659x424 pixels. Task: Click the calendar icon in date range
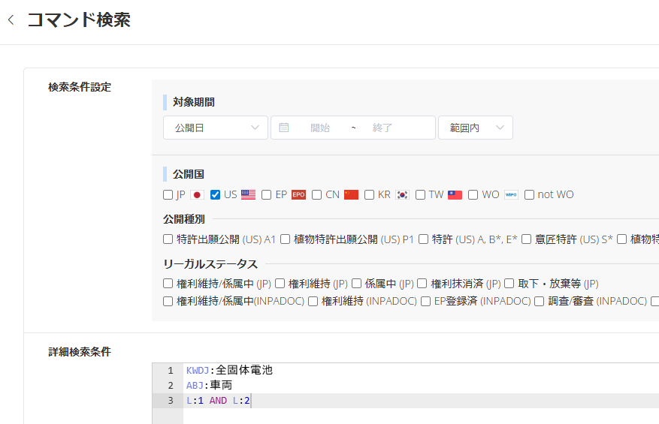284,128
